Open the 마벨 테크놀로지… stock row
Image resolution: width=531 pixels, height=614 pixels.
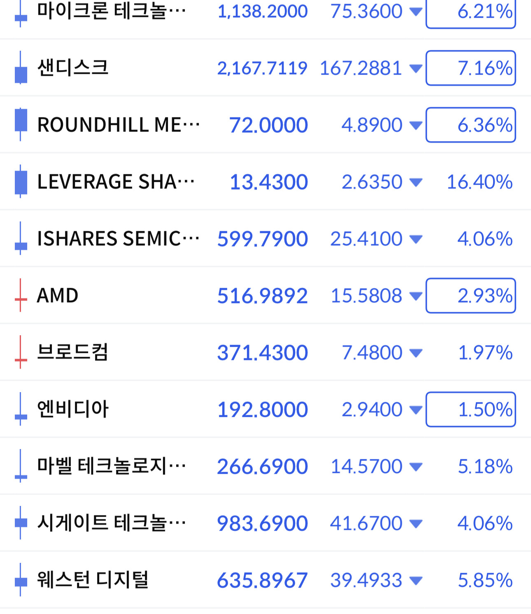pyautogui.click(x=265, y=466)
